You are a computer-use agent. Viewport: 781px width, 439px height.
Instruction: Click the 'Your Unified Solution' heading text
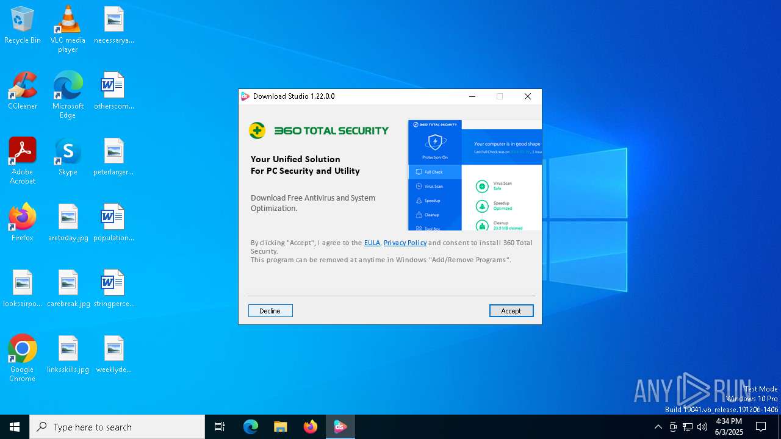tap(295, 159)
